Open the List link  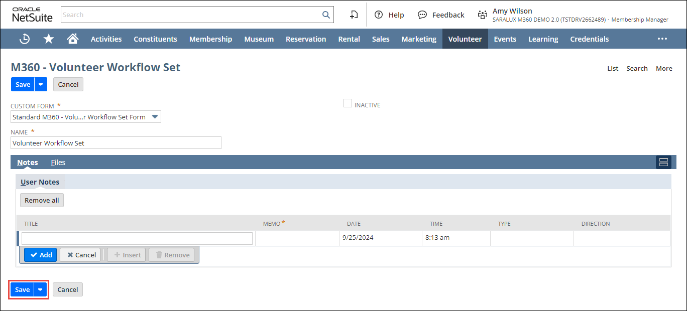[613, 69]
